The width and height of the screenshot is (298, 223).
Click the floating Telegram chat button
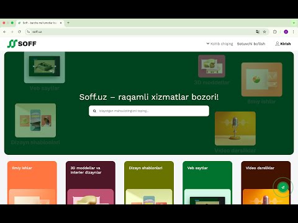pos(283,187)
